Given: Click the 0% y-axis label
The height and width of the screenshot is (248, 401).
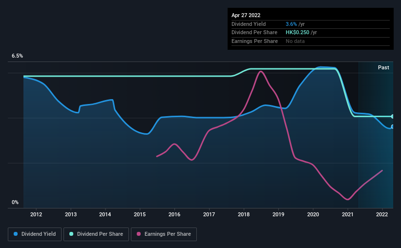Looking at the screenshot, I should click(x=15, y=202).
